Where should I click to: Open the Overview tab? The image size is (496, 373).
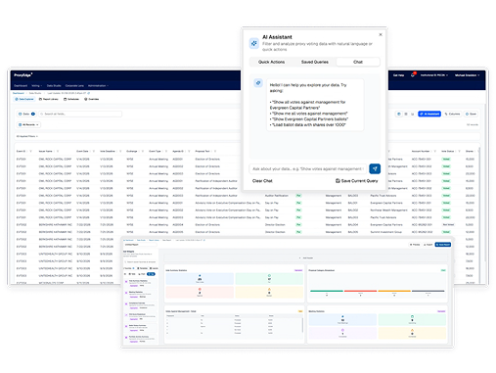point(92,99)
